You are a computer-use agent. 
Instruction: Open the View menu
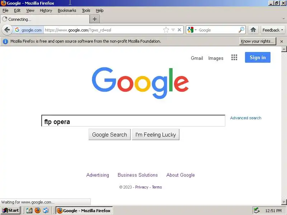tap(30, 10)
